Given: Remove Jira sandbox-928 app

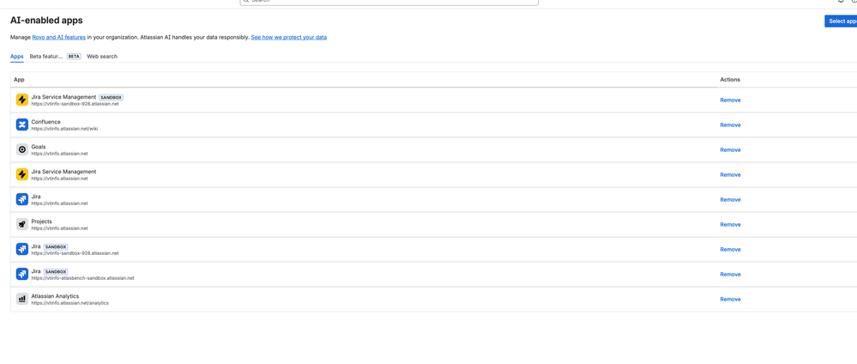Looking at the screenshot, I should coord(730,250).
